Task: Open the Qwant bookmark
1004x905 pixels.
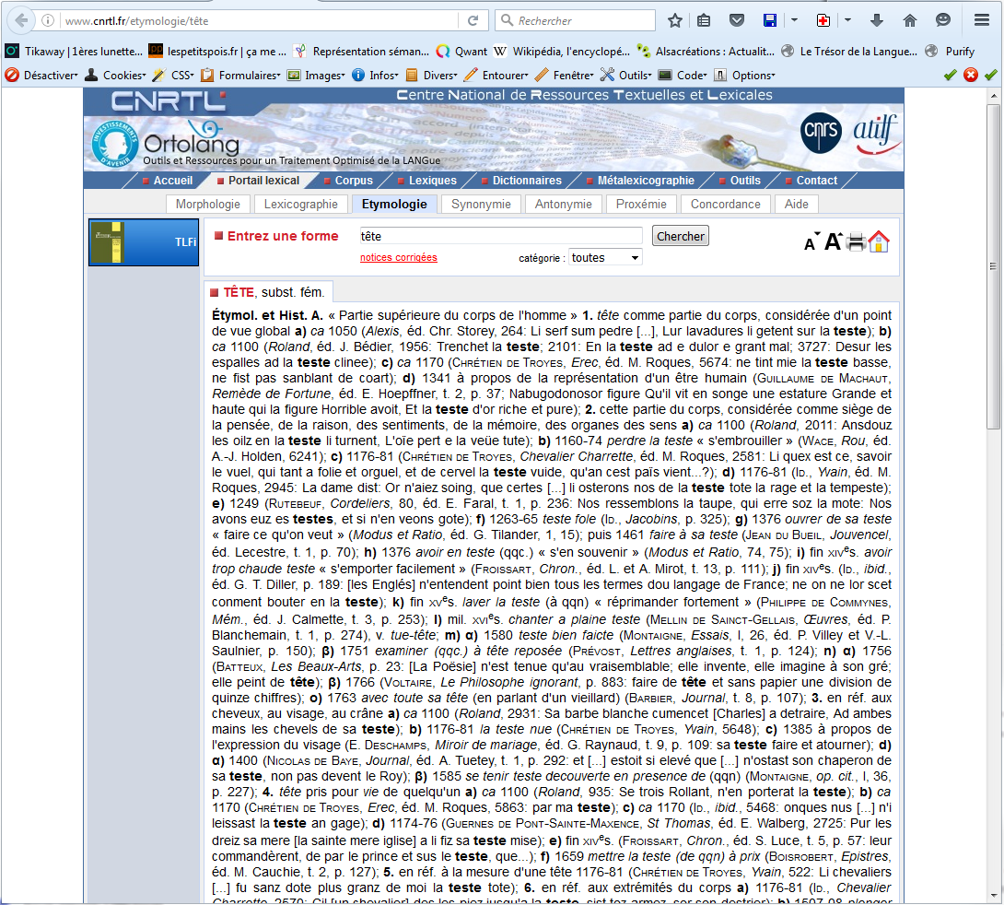Action: tap(461, 52)
